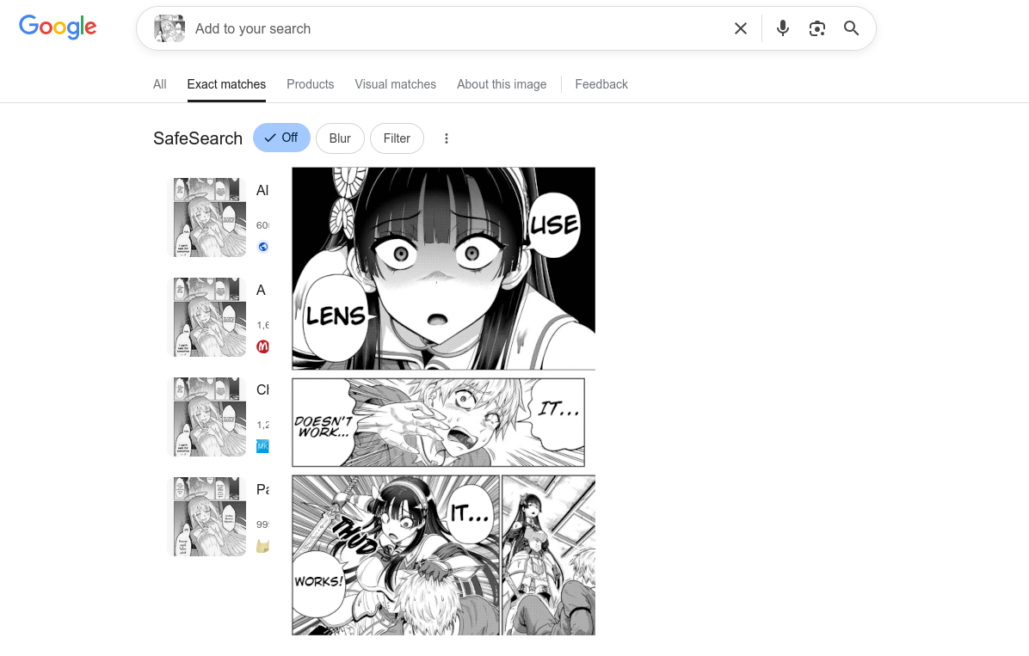Image resolution: width=1029 pixels, height=656 pixels.
Task: Clear the search box with X icon
Action: (x=740, y=28)
